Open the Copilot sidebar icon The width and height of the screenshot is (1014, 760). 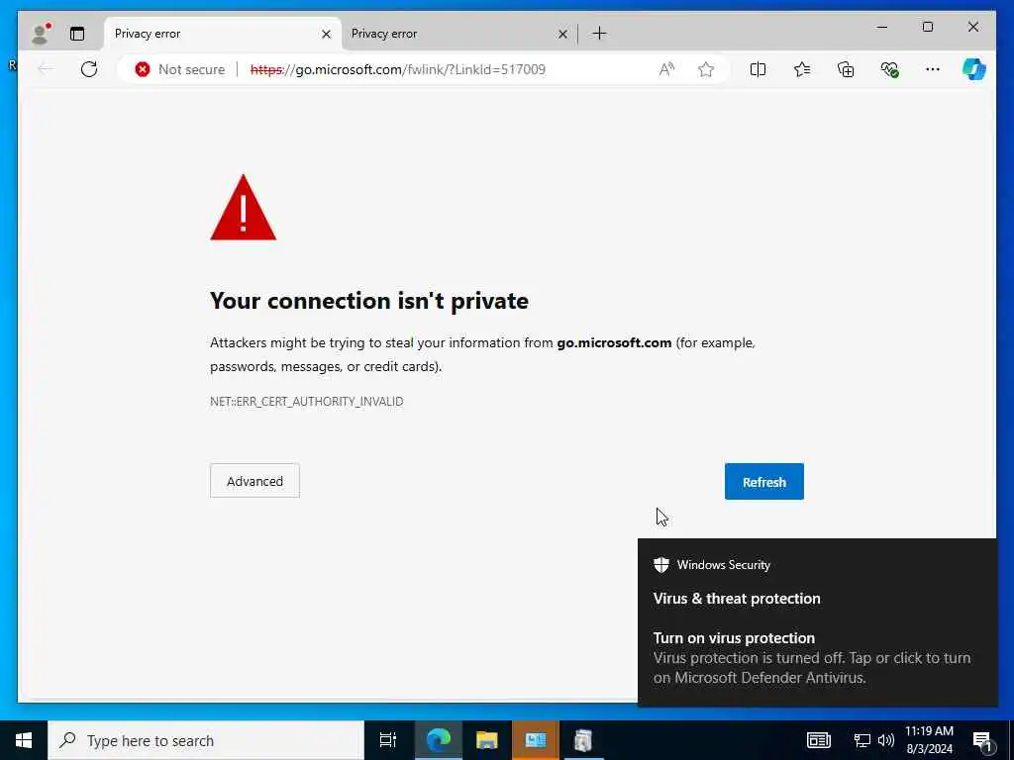(974, 69)
